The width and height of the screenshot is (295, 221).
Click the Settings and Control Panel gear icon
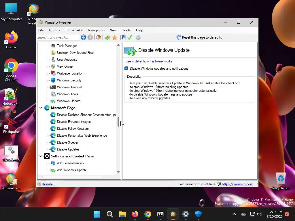coord(47,156)
